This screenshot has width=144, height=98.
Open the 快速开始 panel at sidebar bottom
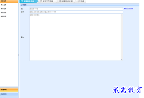tap(9, 90)
